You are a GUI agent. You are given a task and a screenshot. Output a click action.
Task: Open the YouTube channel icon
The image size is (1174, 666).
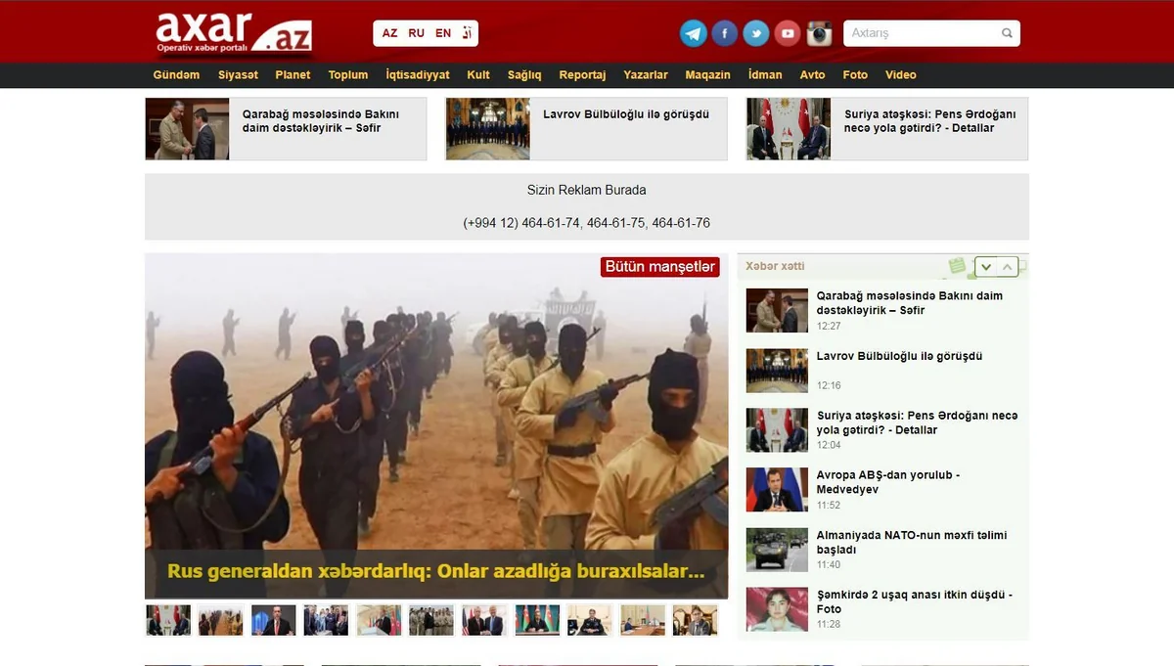[788, 33]
